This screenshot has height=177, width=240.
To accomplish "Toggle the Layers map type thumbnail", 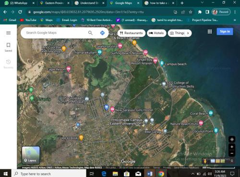I will pos(31,155).
